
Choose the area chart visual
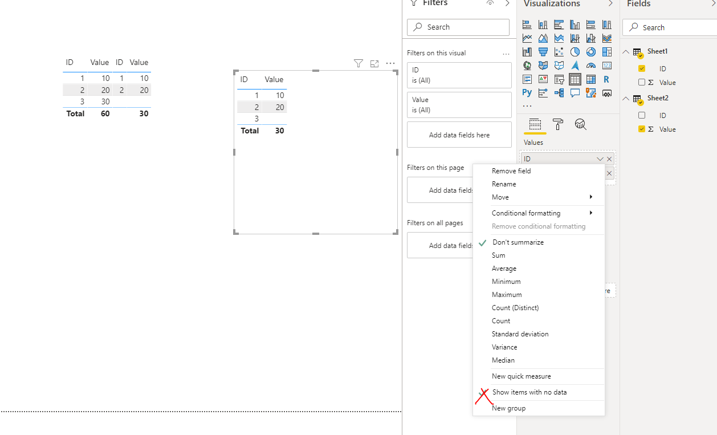coord(543,38)
